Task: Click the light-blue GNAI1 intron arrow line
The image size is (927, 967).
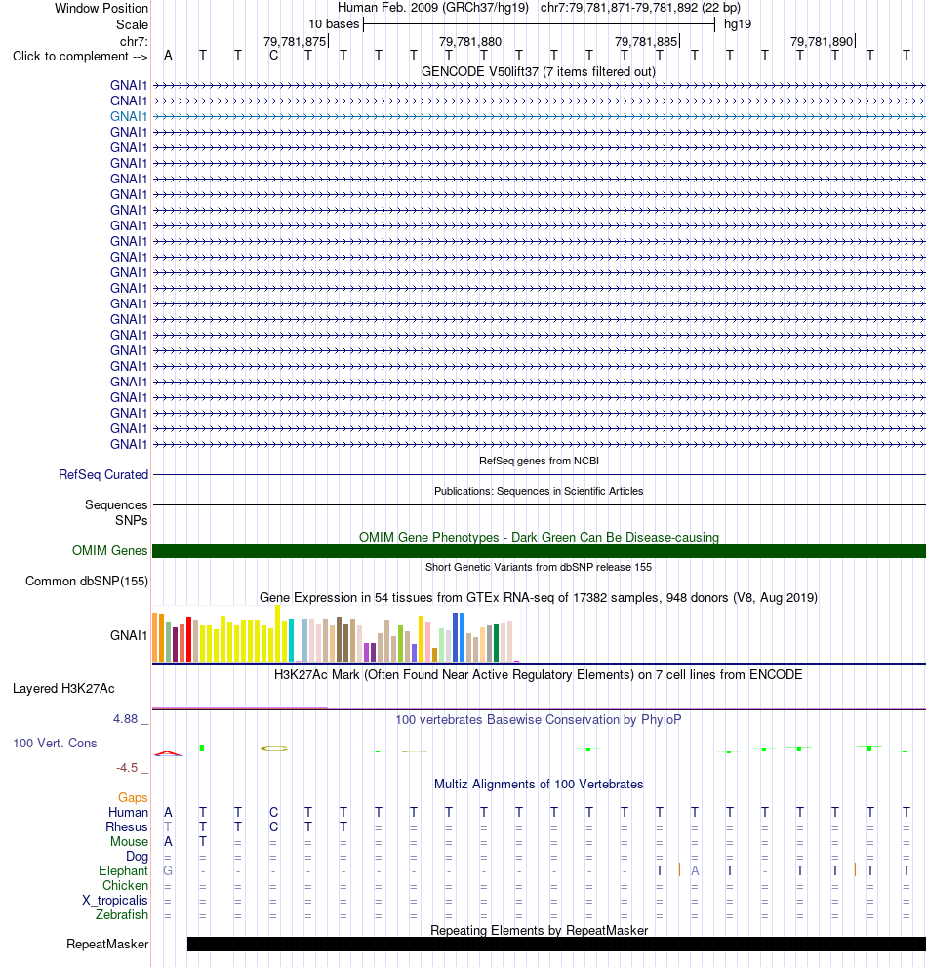Action: tap(539, 116)
